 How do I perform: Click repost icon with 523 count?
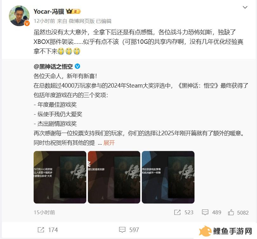[177, 212]
